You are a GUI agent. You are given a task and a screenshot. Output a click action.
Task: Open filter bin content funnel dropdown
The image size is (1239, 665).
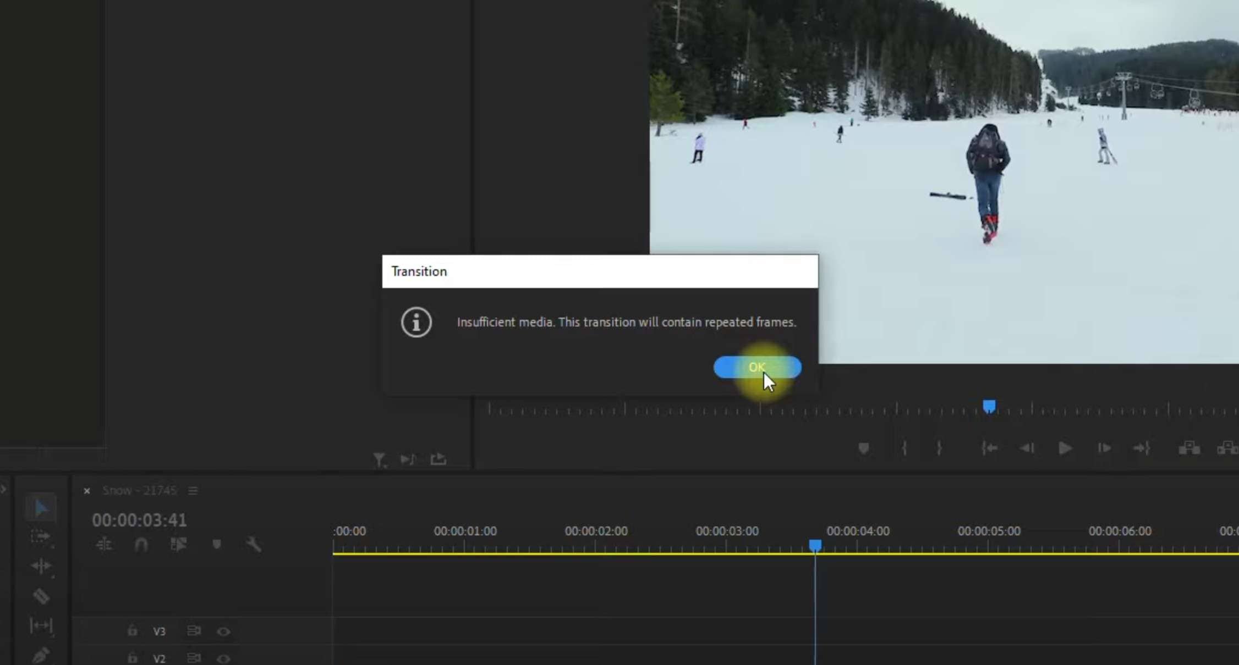[379, 459]
